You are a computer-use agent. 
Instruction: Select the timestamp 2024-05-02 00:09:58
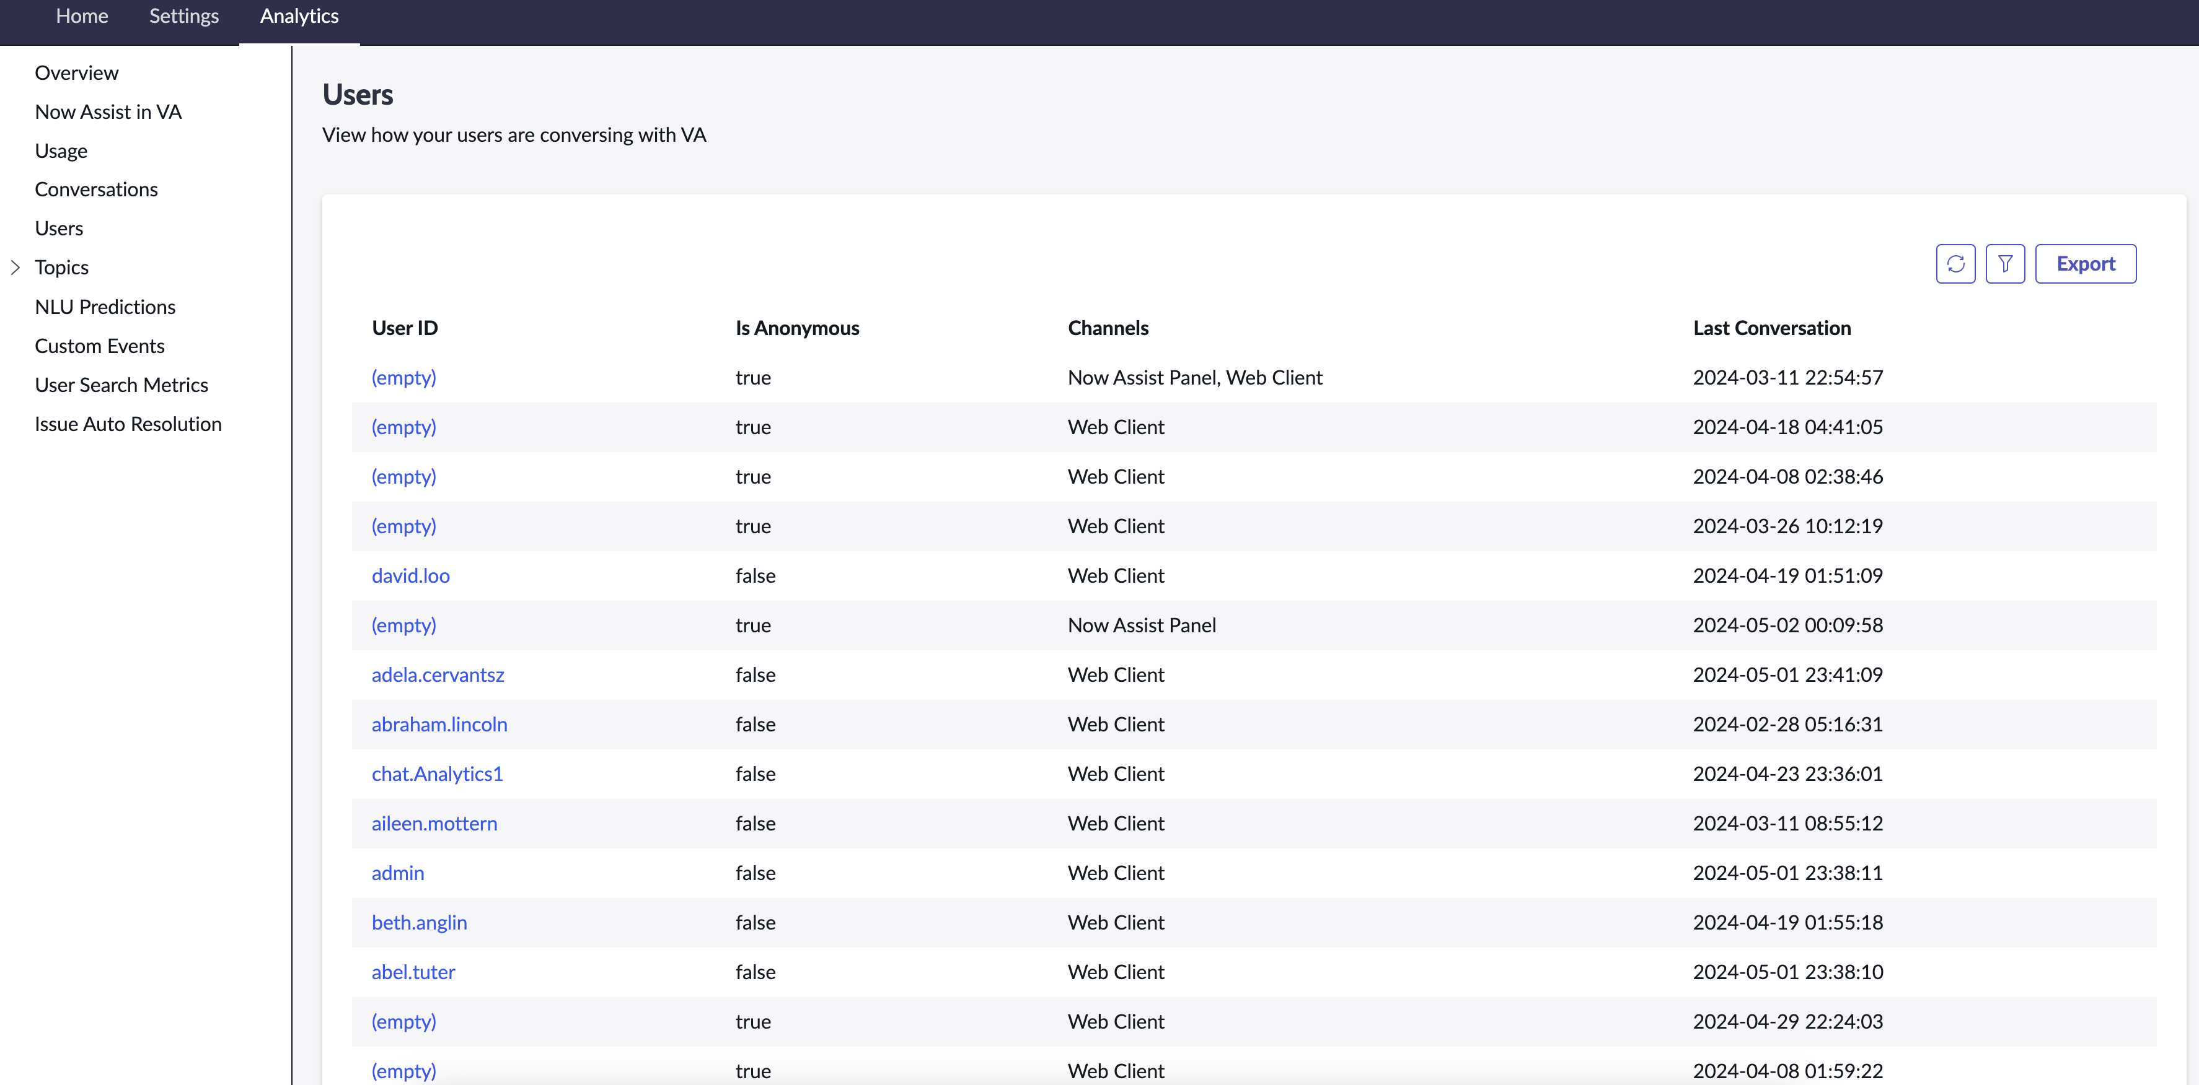(1789, 625)
